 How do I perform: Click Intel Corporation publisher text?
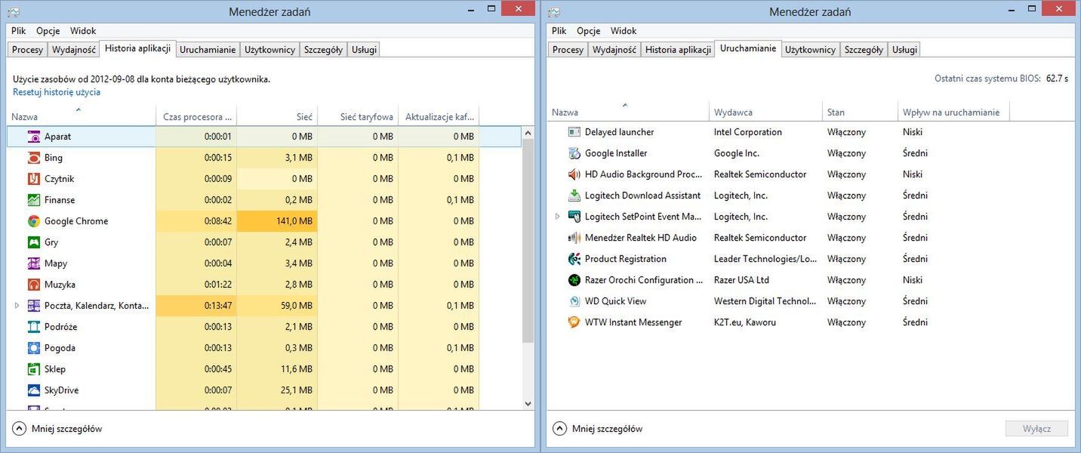click(748, 132)
